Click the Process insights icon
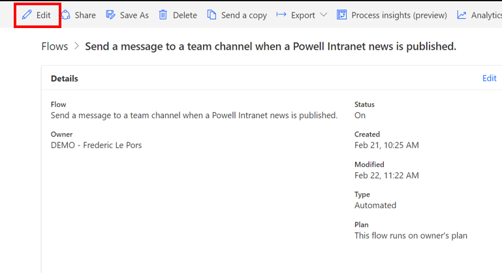 click(x=341, y=15)
